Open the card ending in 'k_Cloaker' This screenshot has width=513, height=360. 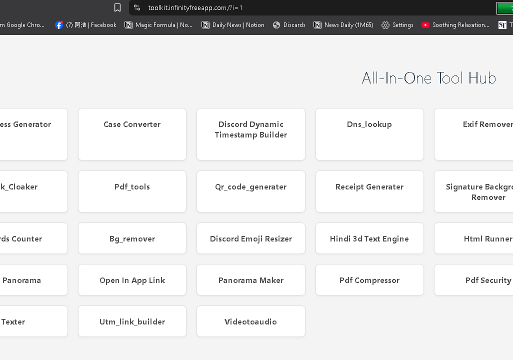click(x=33, y=191)
